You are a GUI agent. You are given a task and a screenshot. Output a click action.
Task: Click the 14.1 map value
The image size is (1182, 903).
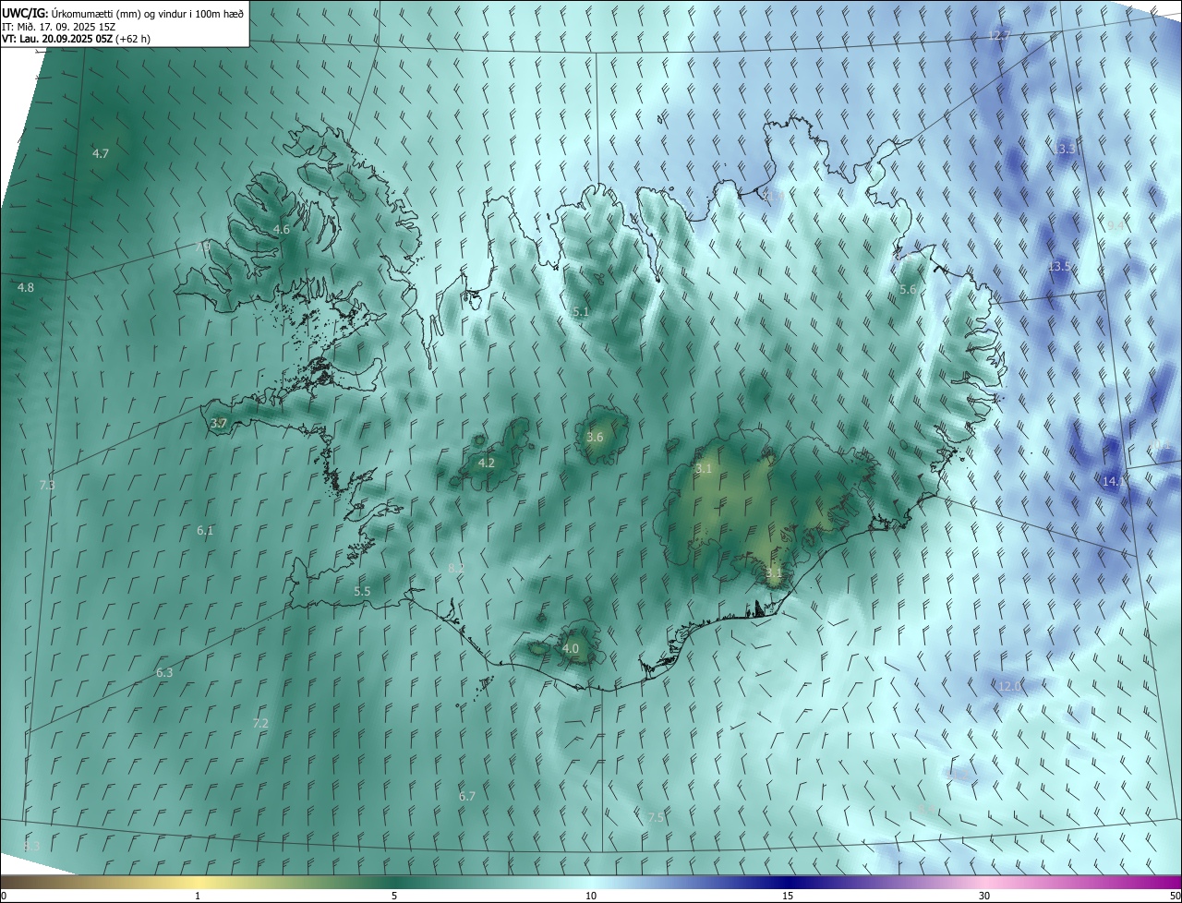tap(1115, 481)
